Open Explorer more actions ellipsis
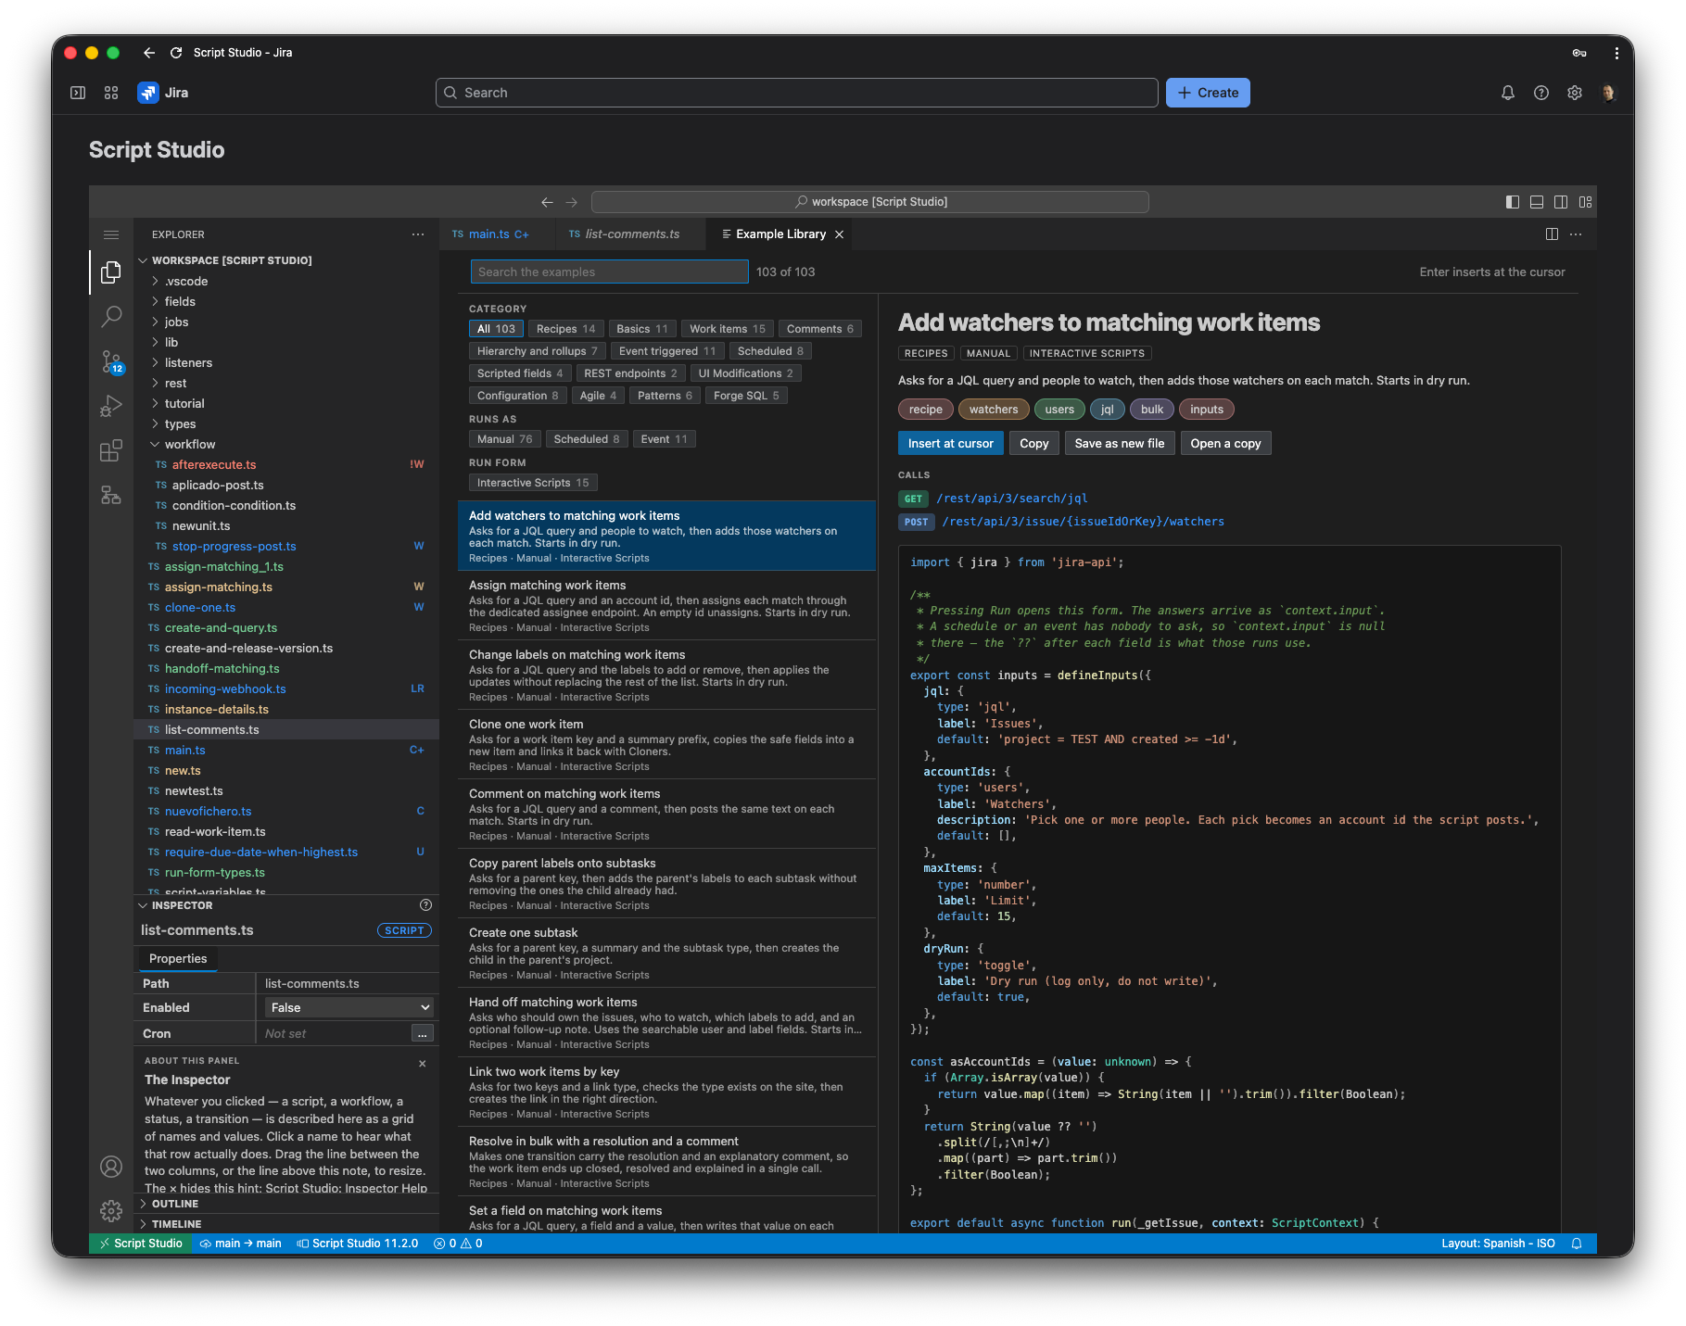 418,234
